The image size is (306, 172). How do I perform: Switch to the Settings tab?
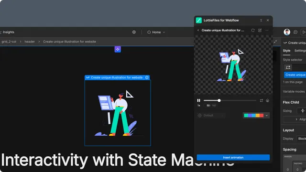point(300,51)
